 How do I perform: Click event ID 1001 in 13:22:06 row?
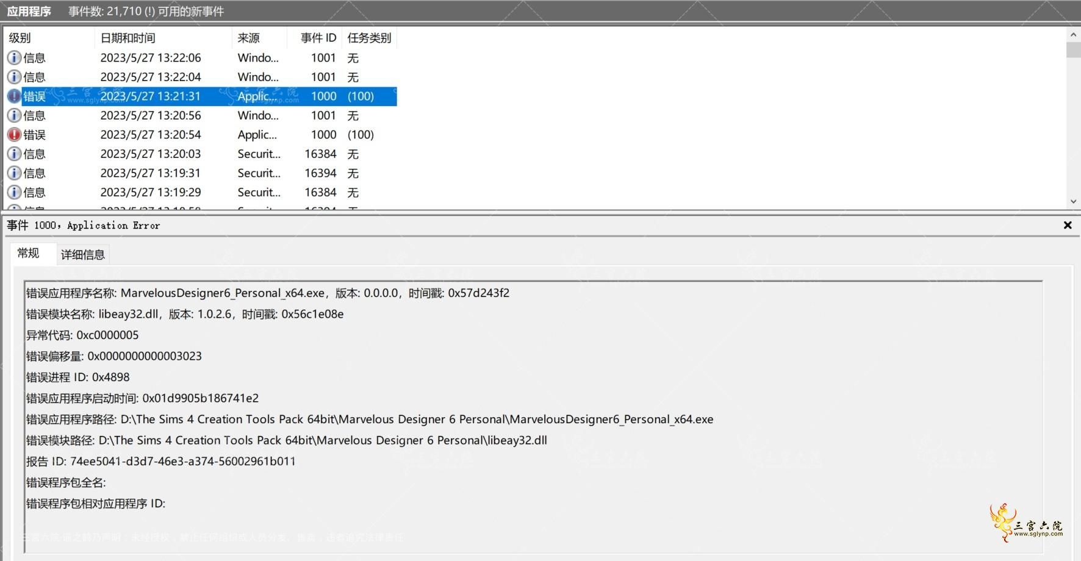(x=323, y=58)
